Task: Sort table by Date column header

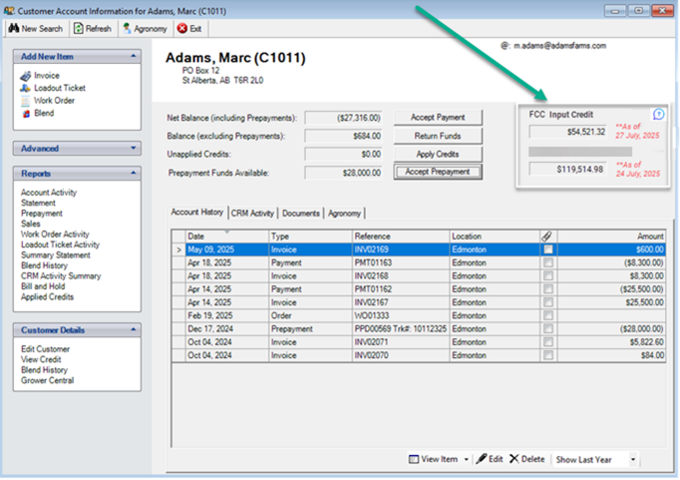Action: pyautogui.click(x=227, y=237)
